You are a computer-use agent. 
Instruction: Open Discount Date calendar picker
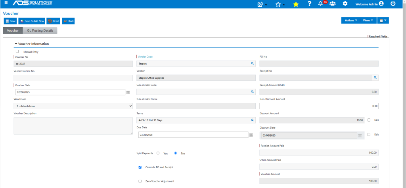tap(360, 135)
